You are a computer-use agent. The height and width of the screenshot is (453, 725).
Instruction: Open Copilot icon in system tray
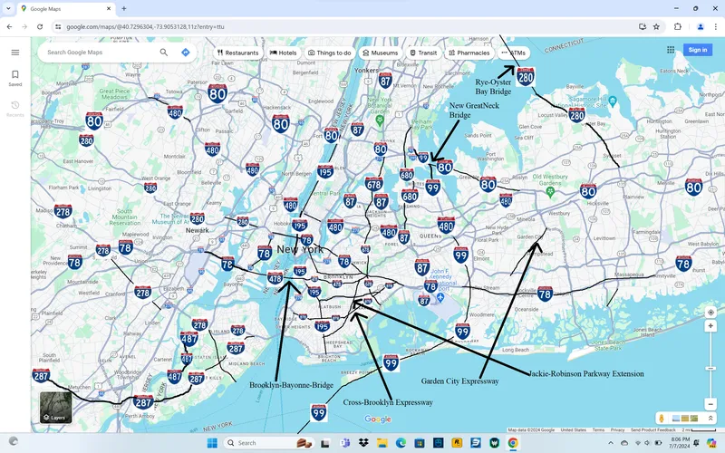click(710, 443)
